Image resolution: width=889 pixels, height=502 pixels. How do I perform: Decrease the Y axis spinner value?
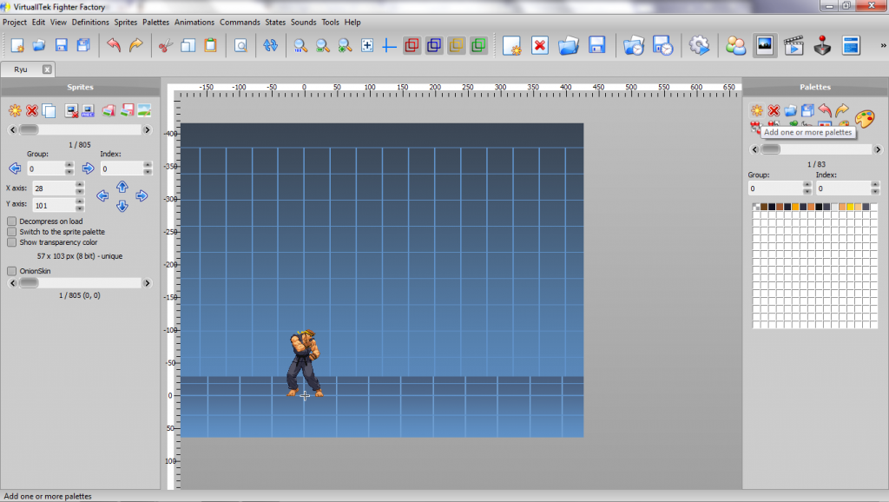79,208
